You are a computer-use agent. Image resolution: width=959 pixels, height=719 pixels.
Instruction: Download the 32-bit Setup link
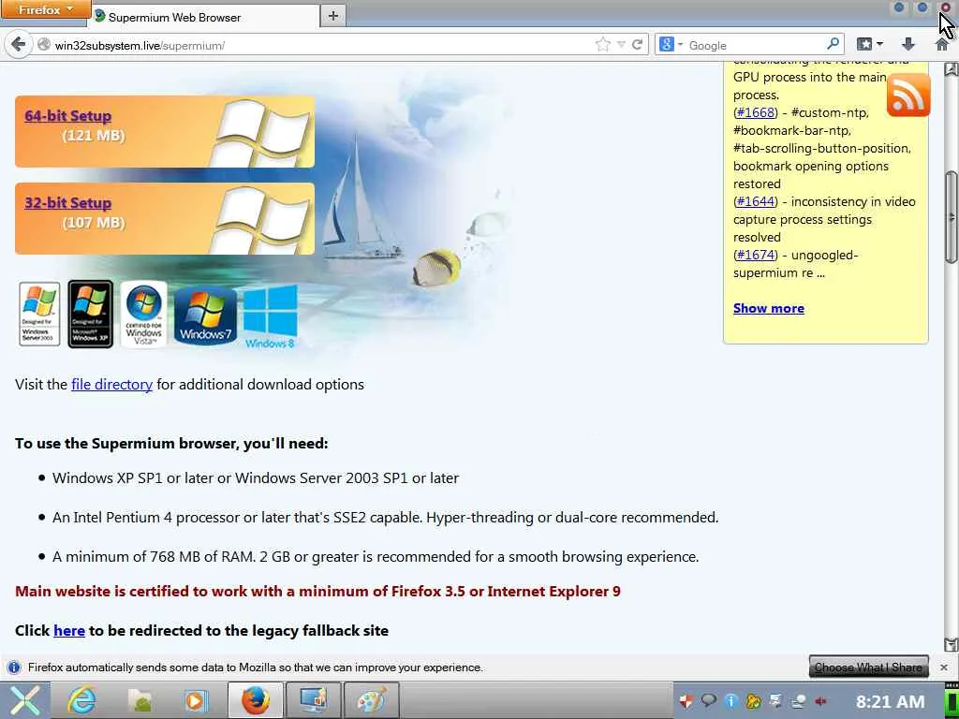coord(67,202)
